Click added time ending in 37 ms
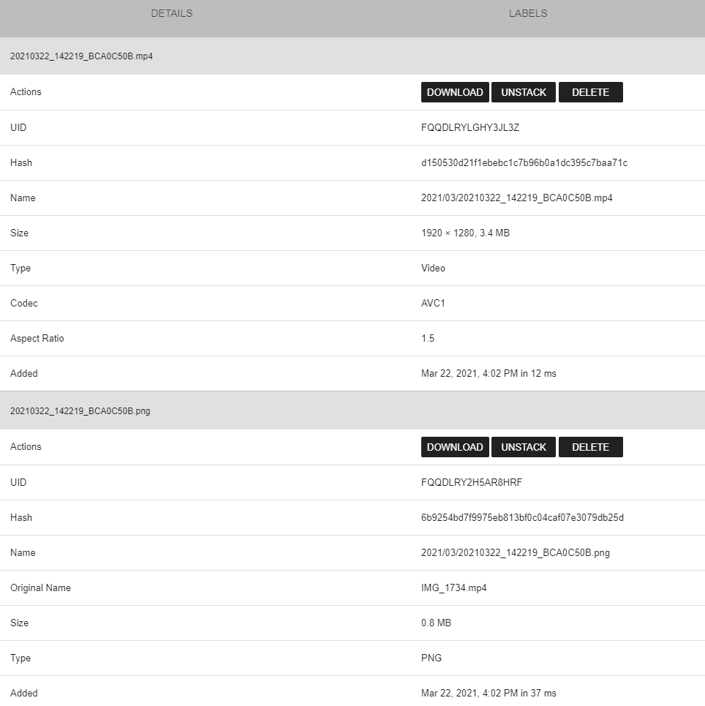The width and height of the screenshot is (705, 706). [489, 694]
